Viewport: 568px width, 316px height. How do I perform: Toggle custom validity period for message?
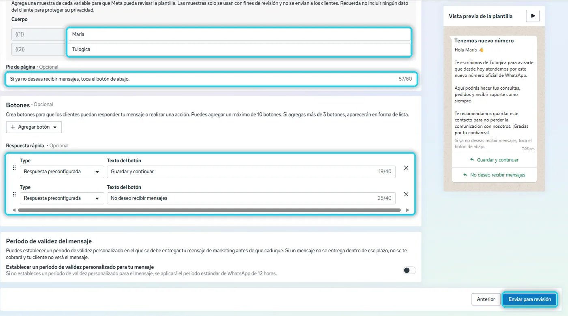(409, 271)
